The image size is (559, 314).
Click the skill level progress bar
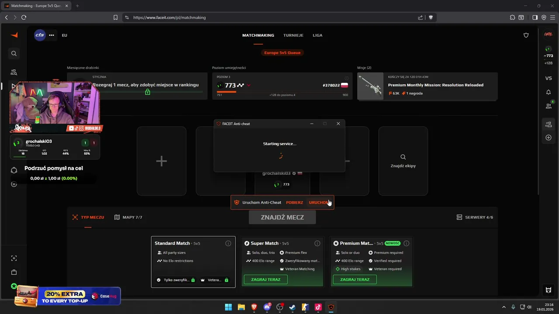tap(282, 92)
